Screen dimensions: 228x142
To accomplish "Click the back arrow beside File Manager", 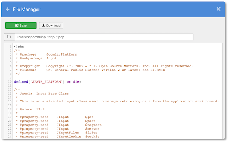I will pyautogui.click(x=7, y=10).
